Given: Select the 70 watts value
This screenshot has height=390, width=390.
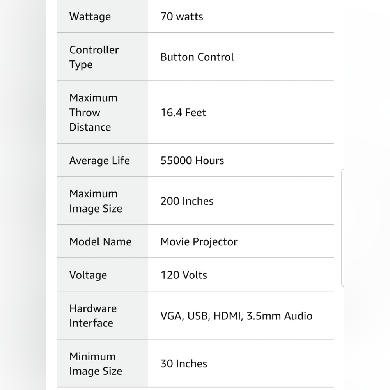Looking at the screenshot, I should 182,17.
